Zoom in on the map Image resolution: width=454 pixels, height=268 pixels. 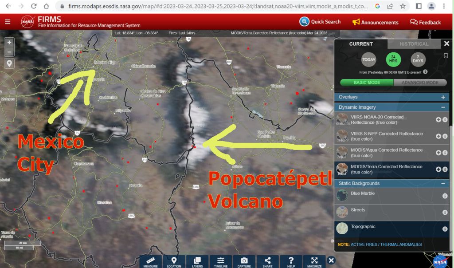pos(9,43)
